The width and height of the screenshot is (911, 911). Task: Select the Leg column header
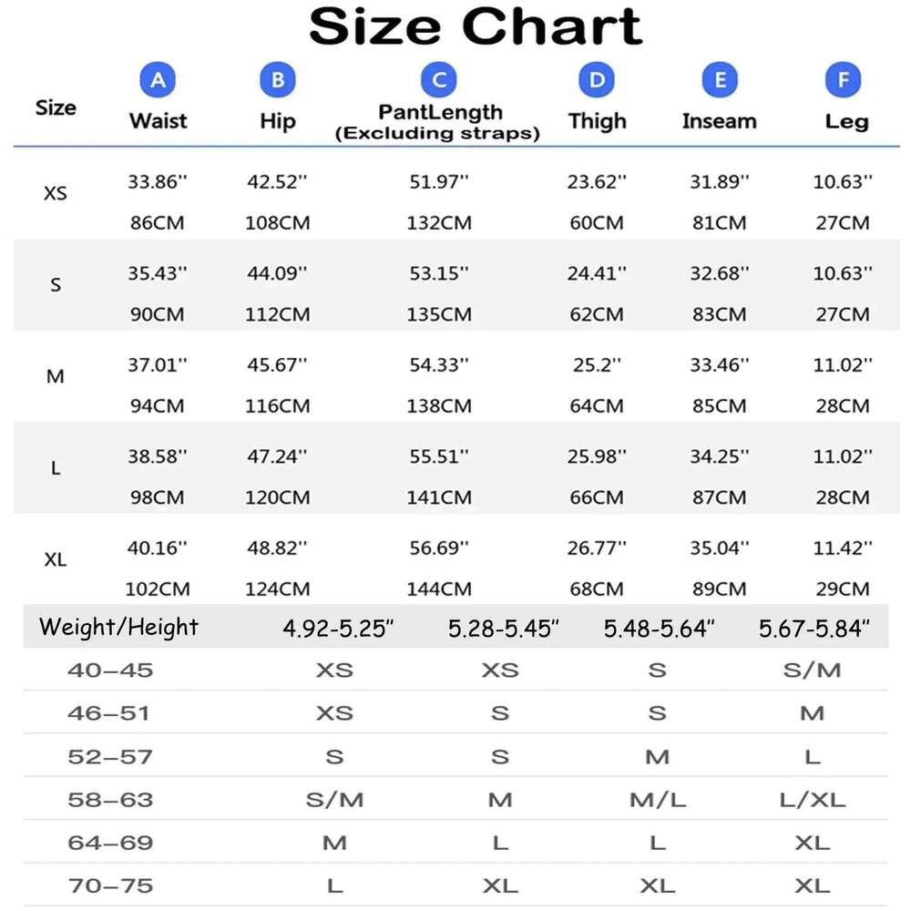point(846,122)
